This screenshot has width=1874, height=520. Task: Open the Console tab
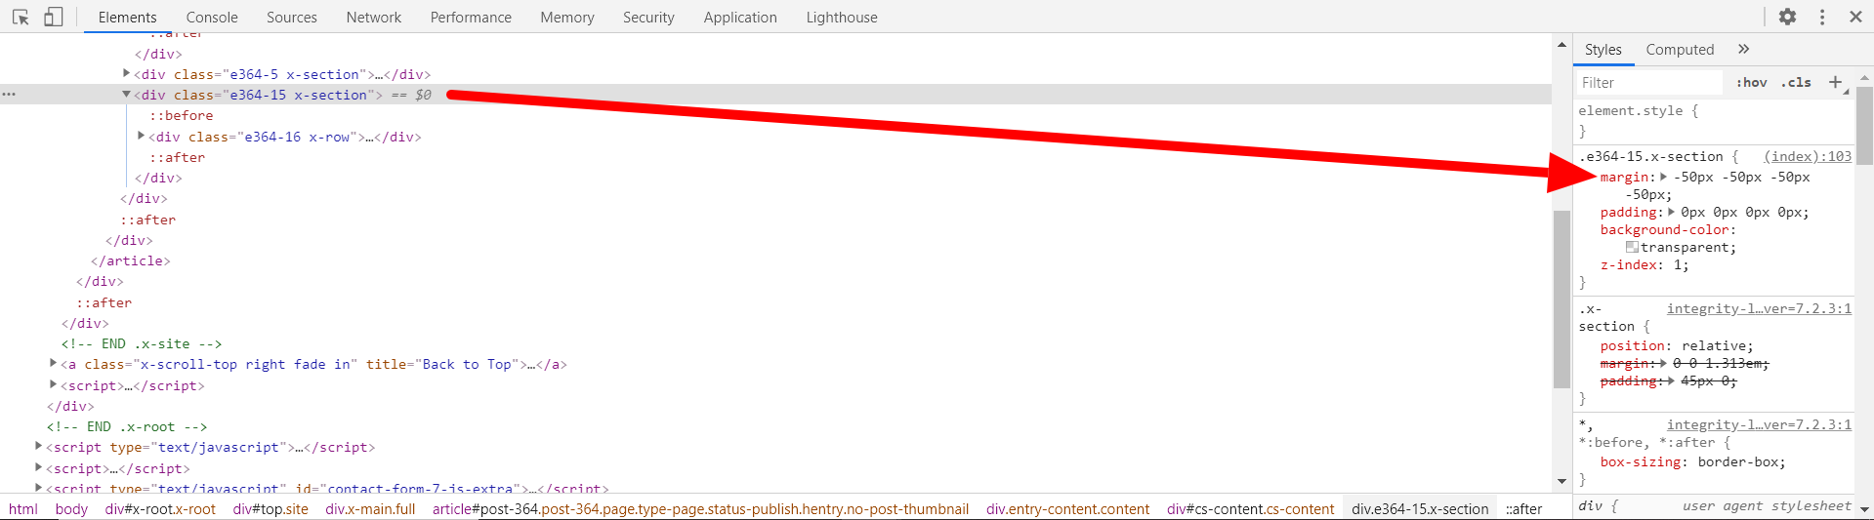[212, 18]
